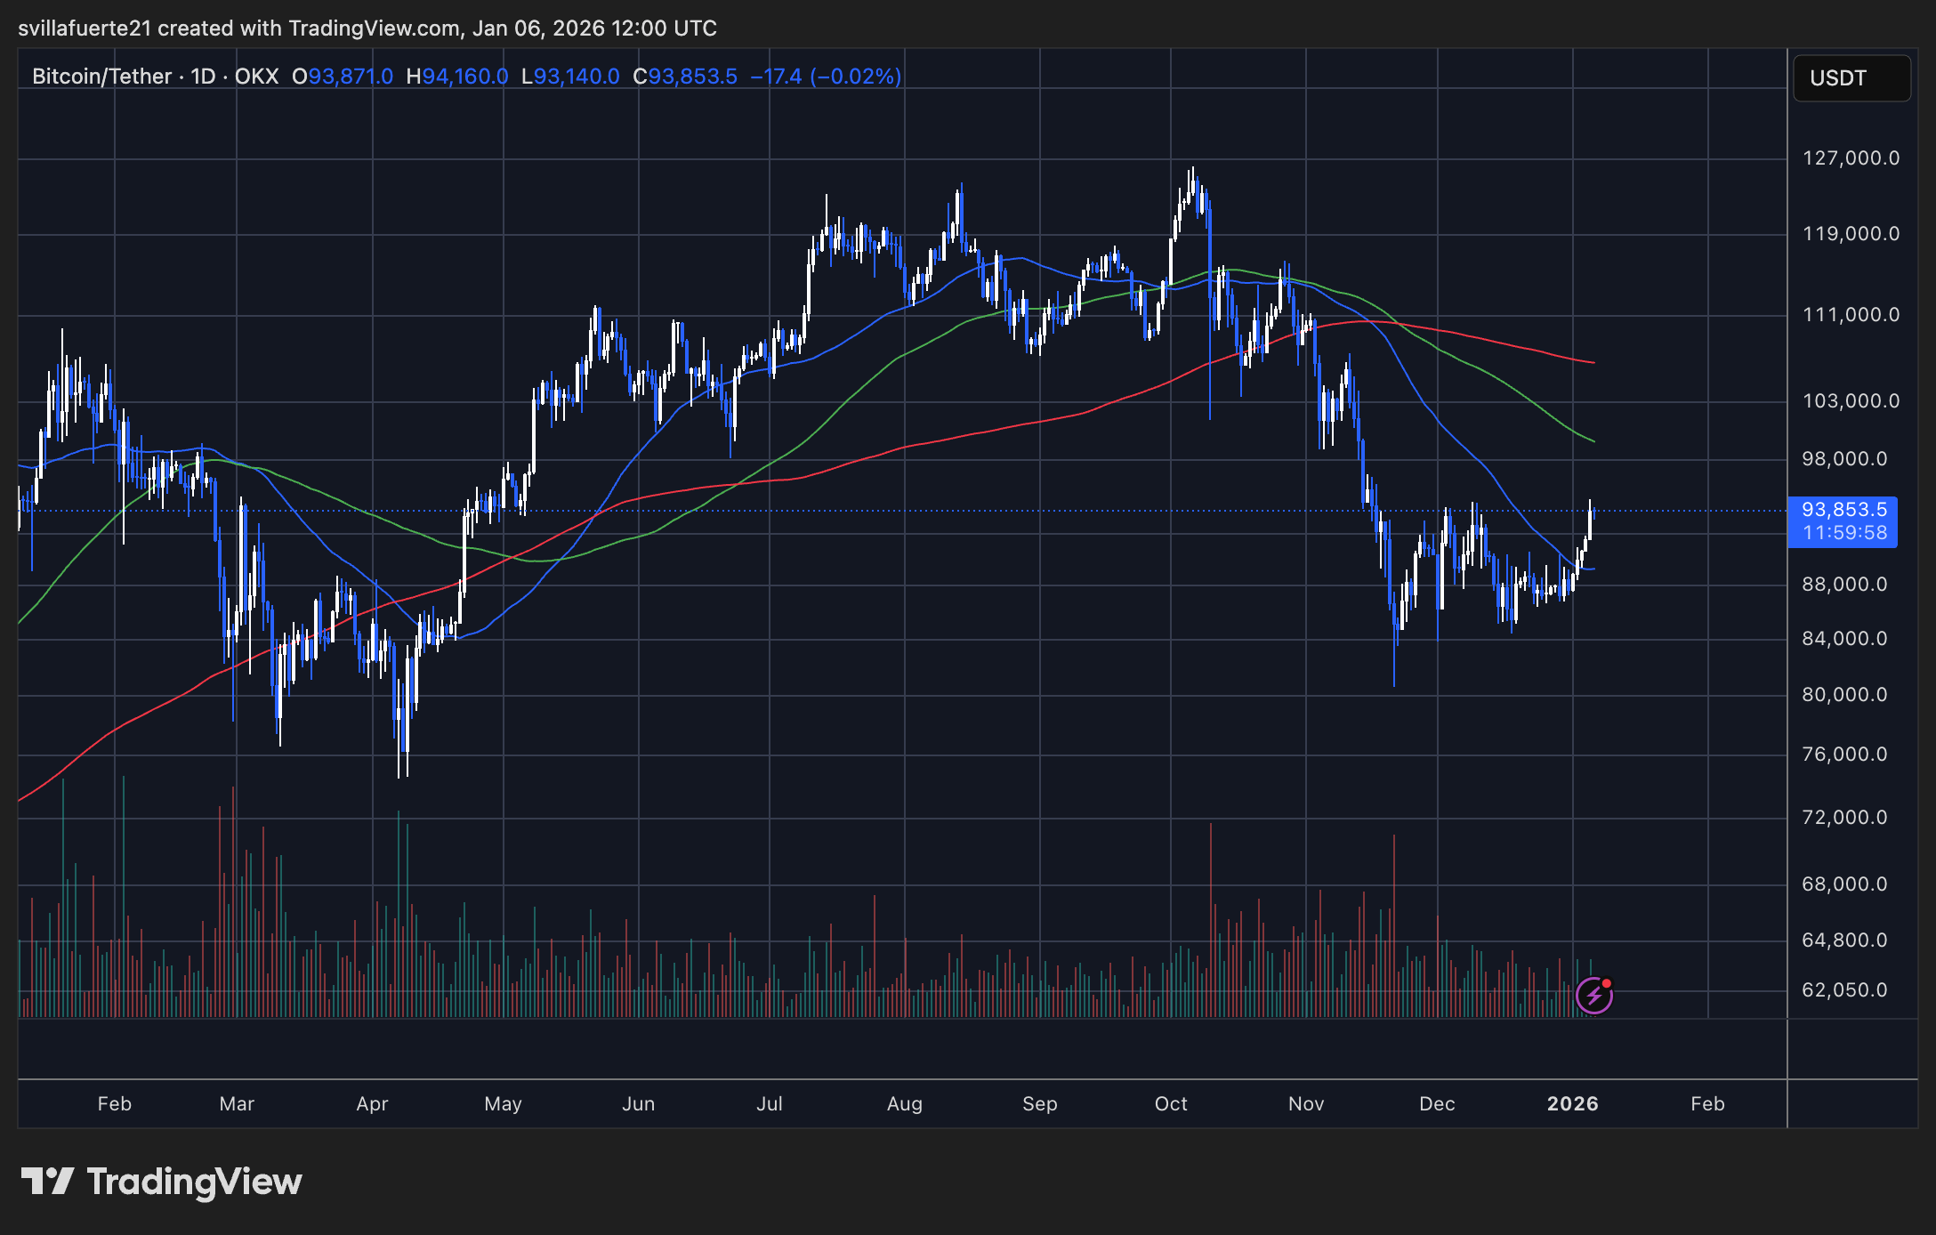This screenshot has width=1936, height=1235.
Task: Click the 98,000.0 price scale label
Action: click(1843, 459)
